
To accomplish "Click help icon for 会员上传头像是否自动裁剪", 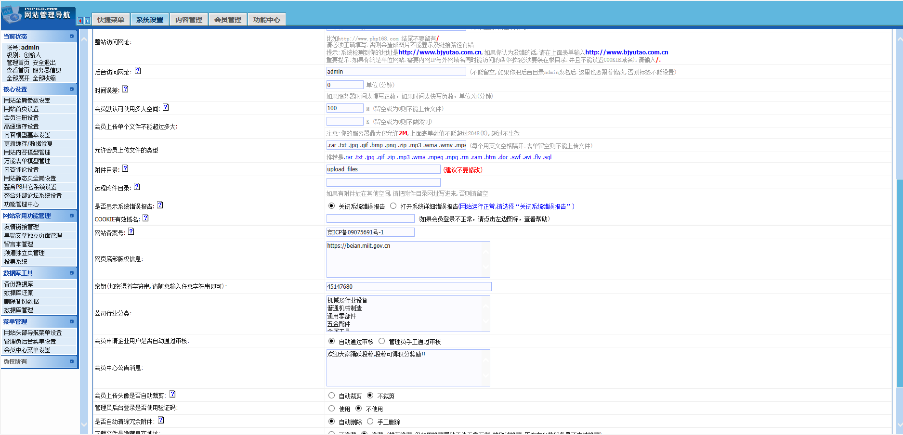I will point(172,394).
